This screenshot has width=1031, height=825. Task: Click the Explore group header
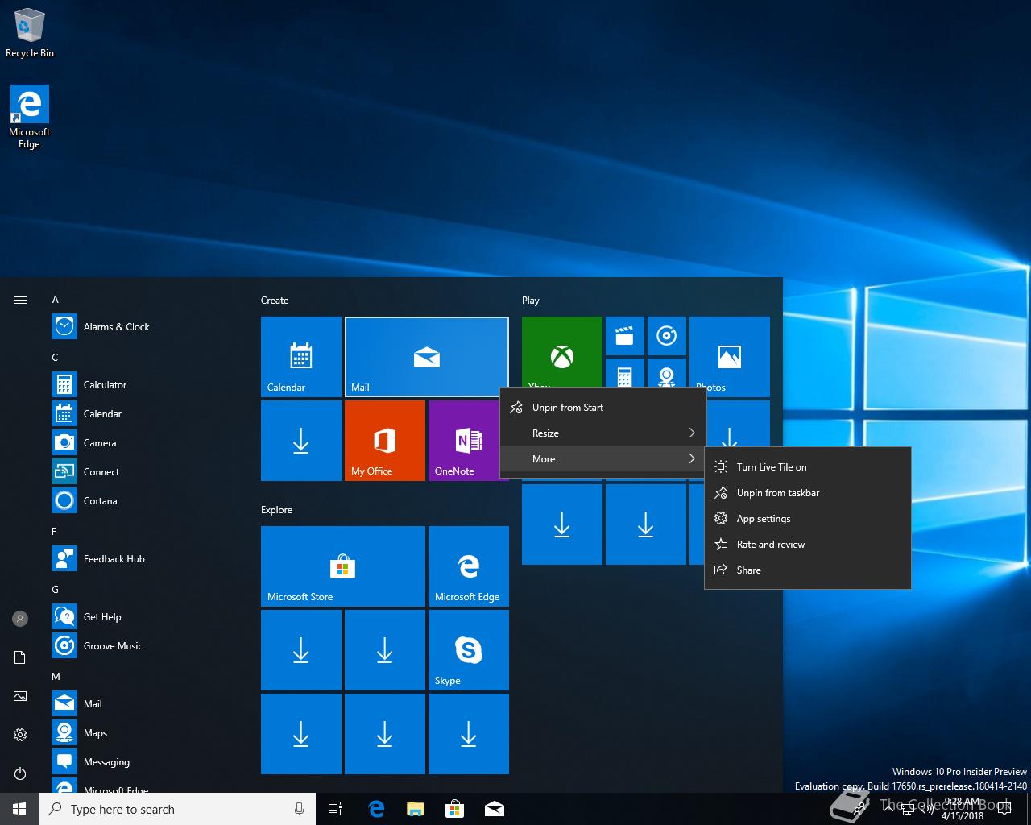pyautogui.click(x=276, y=510)
